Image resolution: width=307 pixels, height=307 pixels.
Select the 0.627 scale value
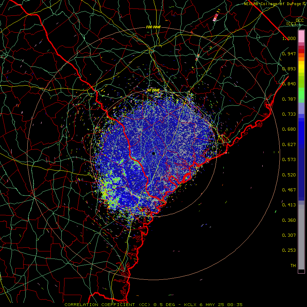289,145
